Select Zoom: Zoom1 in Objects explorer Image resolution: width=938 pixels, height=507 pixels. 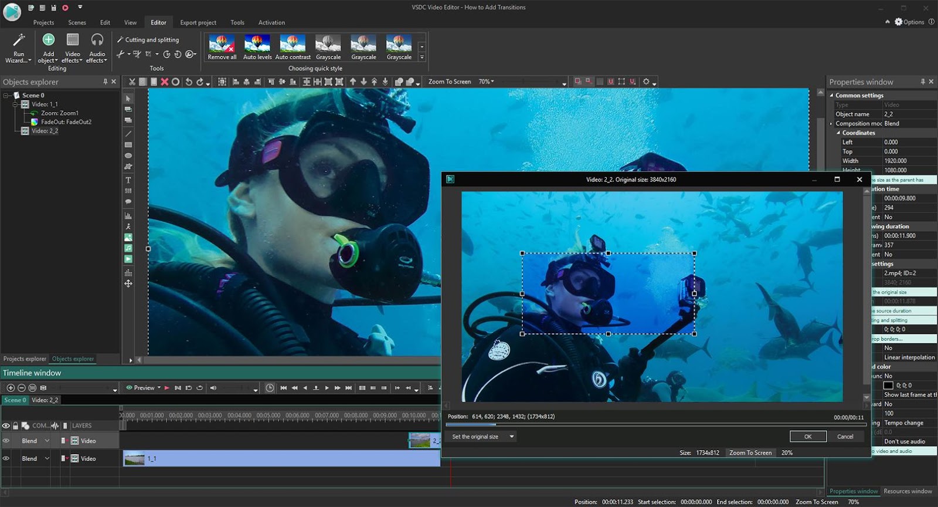tap(59, 113)
